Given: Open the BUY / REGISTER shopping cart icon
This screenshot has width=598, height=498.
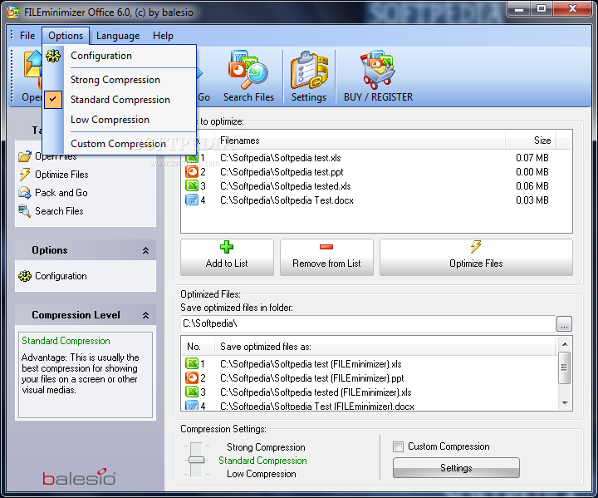Looking at the screenshot, I should 378,70.
